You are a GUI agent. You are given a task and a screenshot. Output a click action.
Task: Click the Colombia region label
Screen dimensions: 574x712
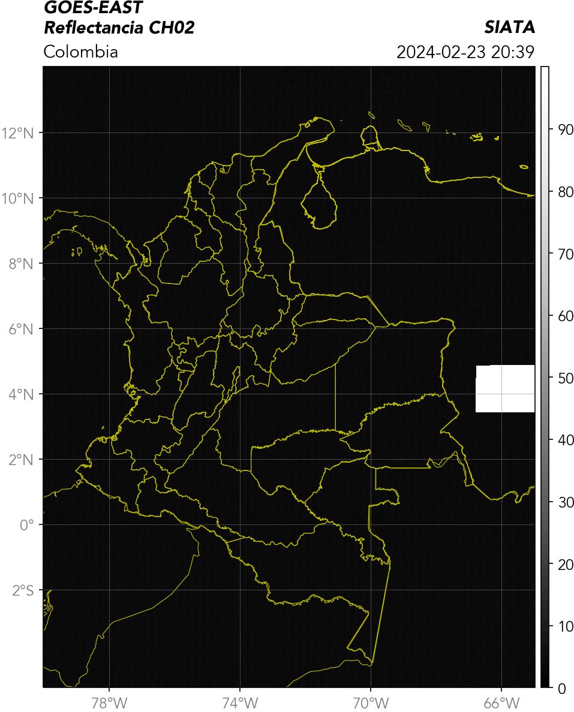tap(80, 52)
